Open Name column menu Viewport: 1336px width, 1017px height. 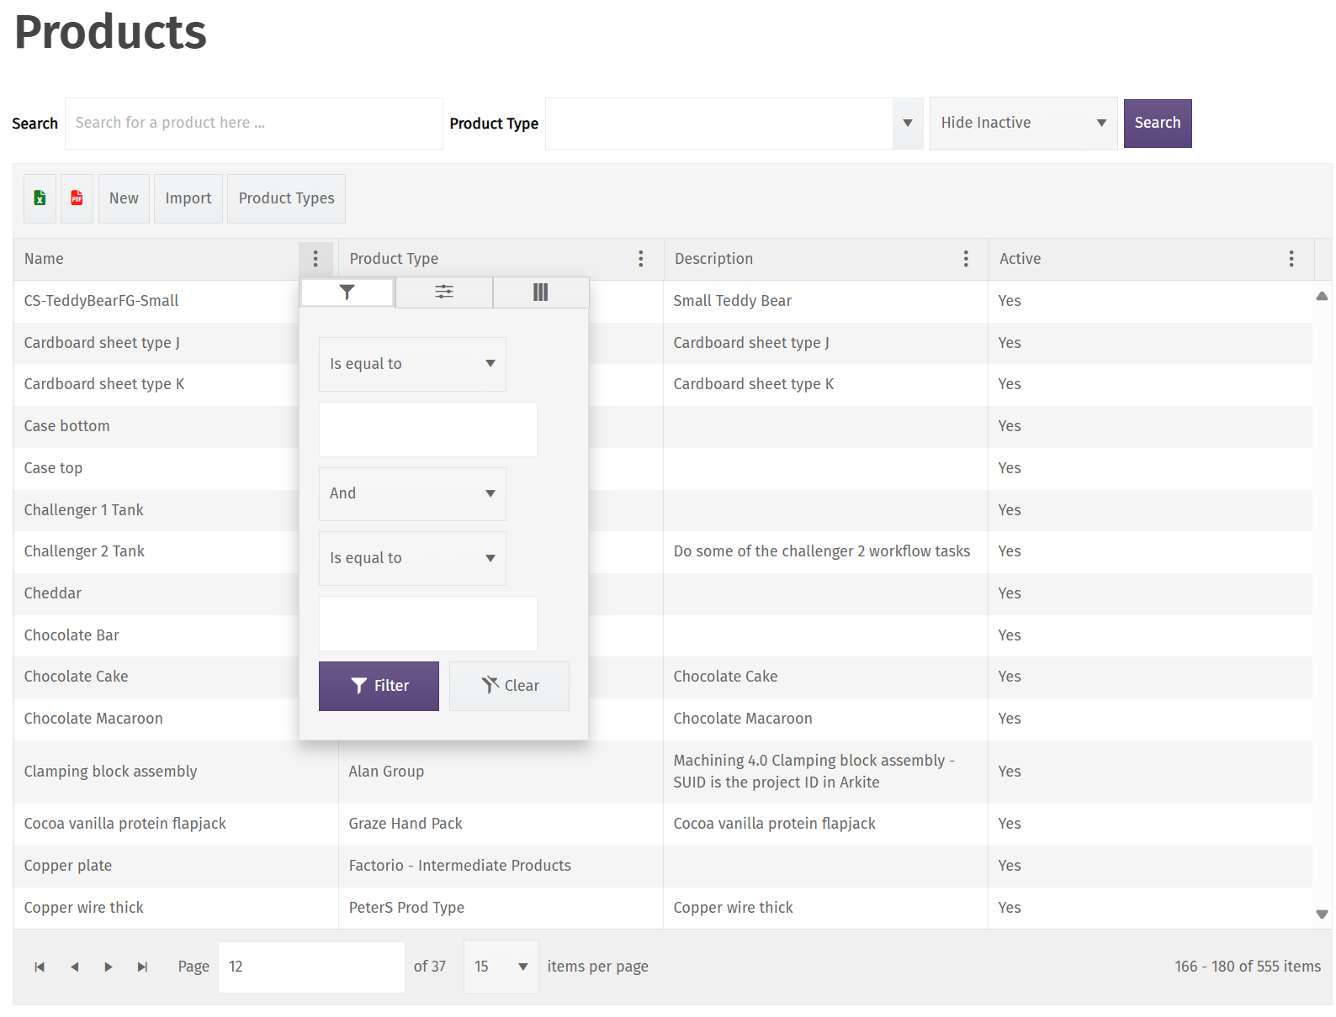click(315, 259)
